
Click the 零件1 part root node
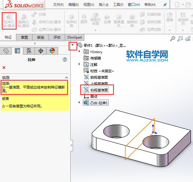[102, 45]
